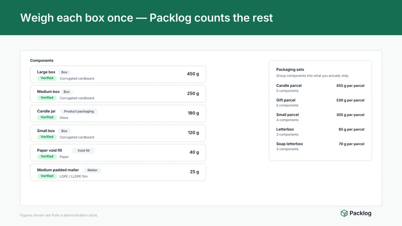
Task: Click the Box tag beside Small box
Action: click(64, 131)
